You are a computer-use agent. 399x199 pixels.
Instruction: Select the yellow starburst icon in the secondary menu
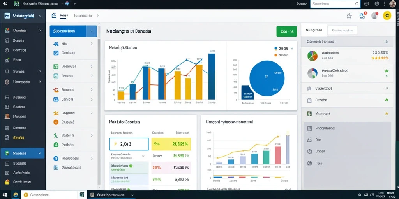point(56,113)
